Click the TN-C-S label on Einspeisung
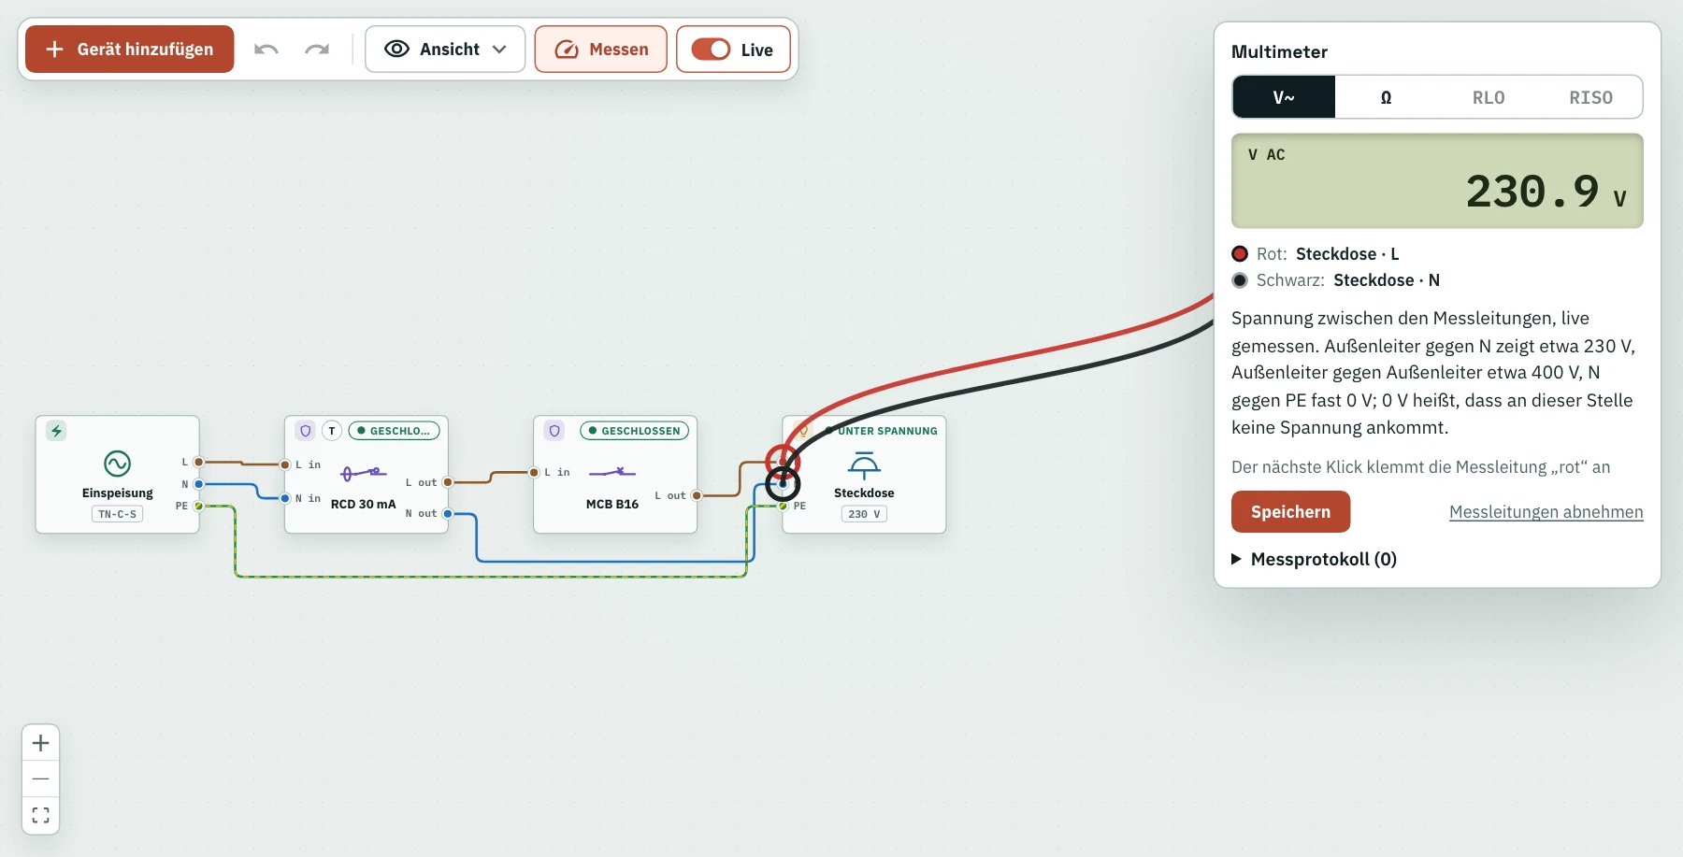Image resolution: width=1683 pixels, height=857 pixels. click(117, 514)
